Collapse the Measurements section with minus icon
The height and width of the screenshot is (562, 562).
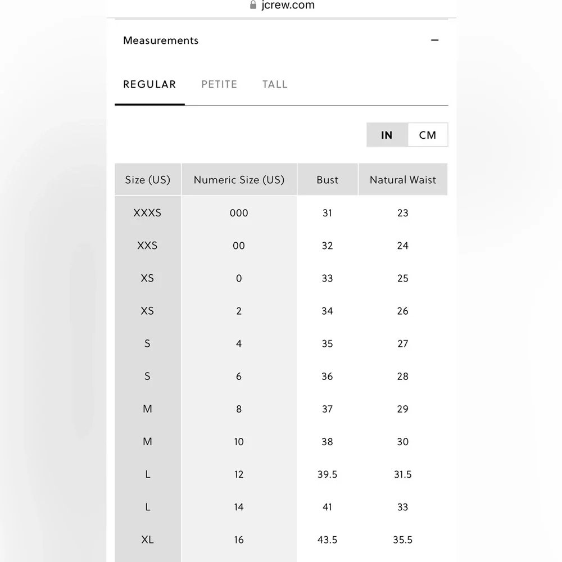tap(434, 40)
